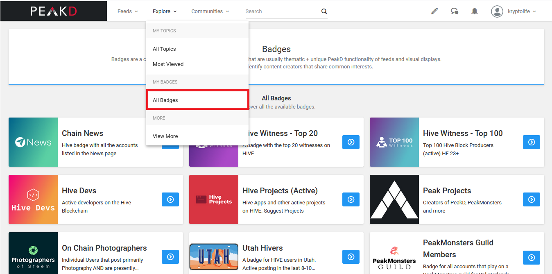Open the Chain News badge thumbnail
Screen dimensions: 552x274
33,142
